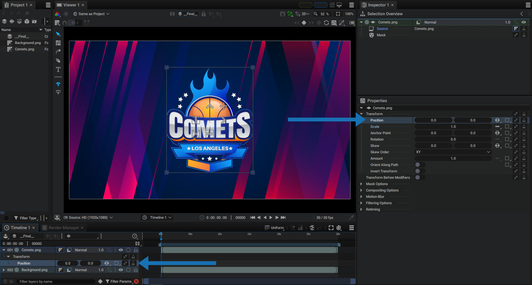
Task: Enable Orient Along Path switch
Action: click(420, 165)
